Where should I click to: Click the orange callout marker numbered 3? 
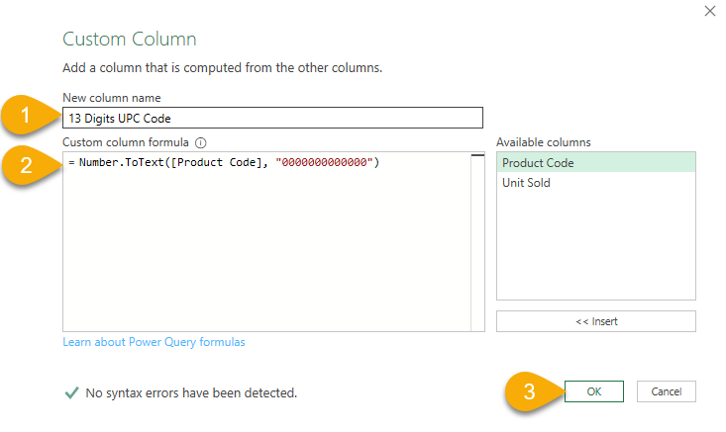(529, 390)
